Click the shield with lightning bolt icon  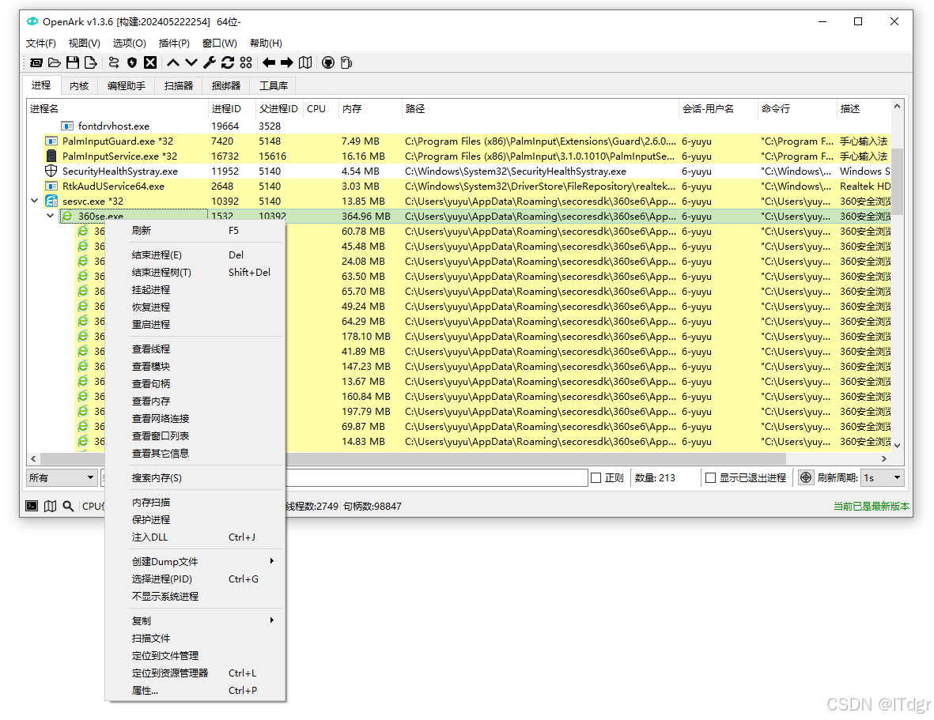tap(132, 62)
